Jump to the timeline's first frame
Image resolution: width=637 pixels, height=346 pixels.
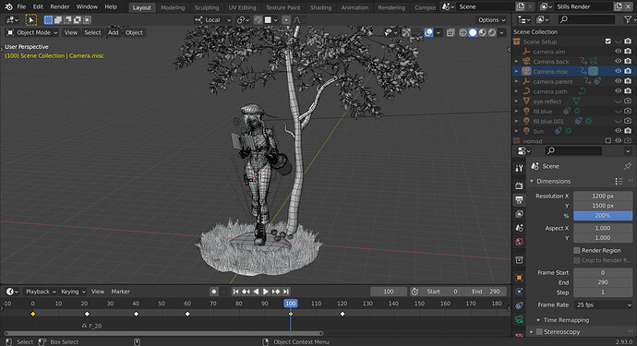click(x=235, y=292)
